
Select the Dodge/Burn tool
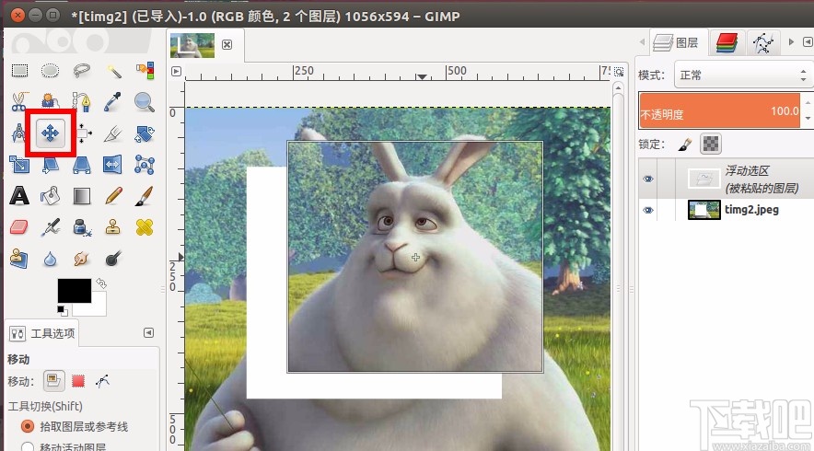pos(113,259)
